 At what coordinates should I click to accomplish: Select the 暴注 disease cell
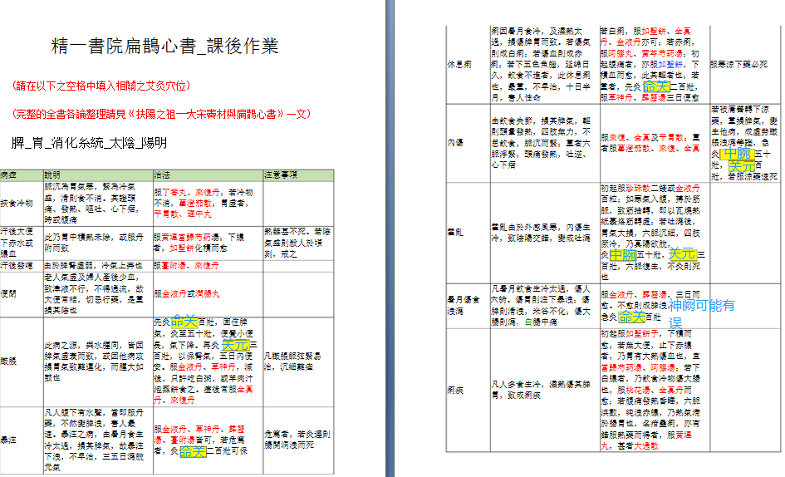[22, 440]
